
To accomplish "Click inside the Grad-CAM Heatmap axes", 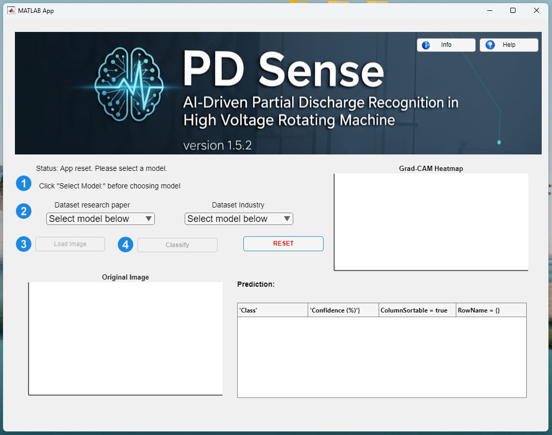I will click(431, 221).
